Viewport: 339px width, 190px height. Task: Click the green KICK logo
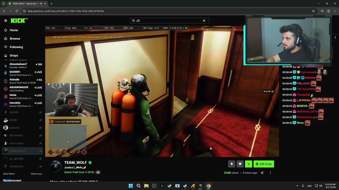point(19,20)
